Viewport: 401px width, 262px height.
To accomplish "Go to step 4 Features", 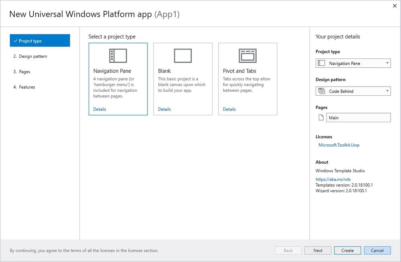I will [x=24, y=87].
